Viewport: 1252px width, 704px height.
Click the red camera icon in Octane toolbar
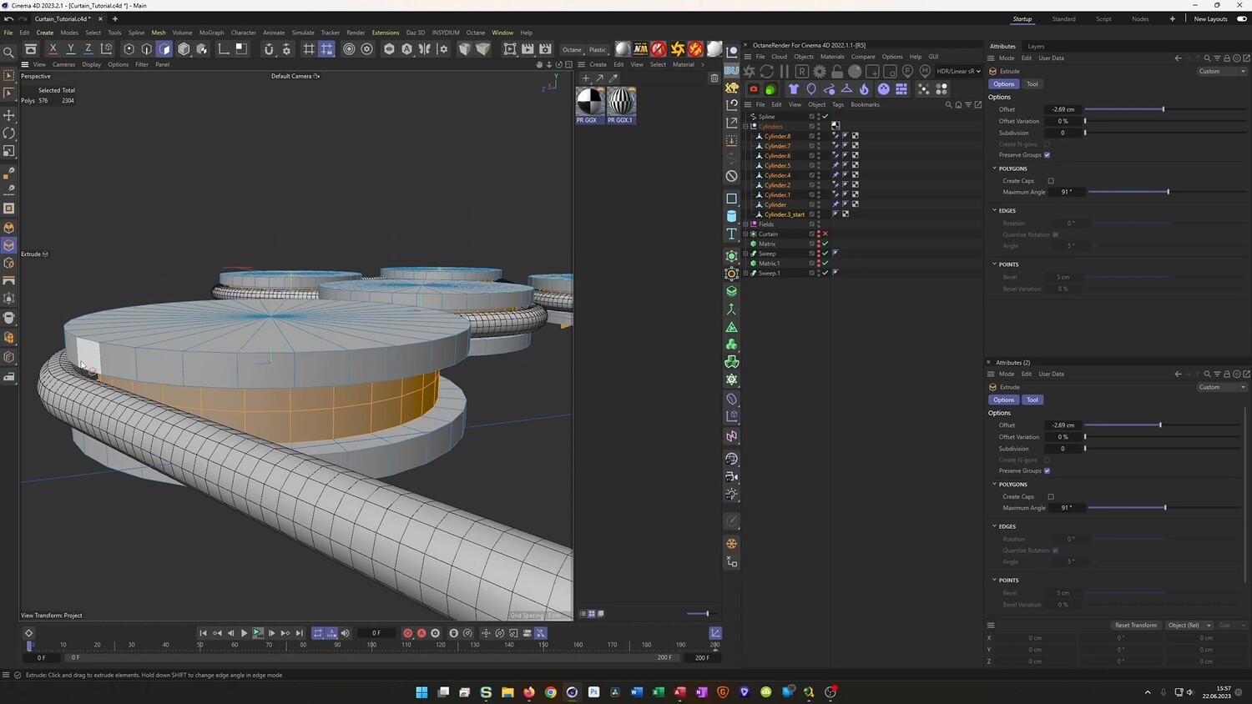click(x=754, y=89)
